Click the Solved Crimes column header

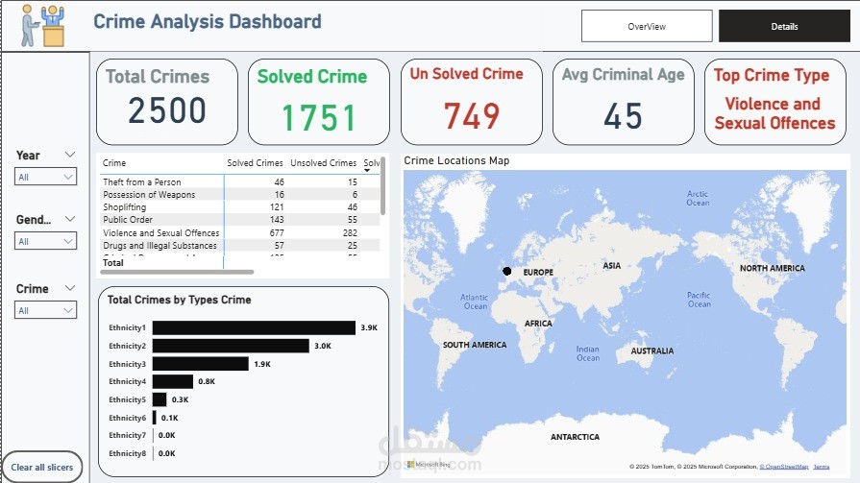[255, 163]
